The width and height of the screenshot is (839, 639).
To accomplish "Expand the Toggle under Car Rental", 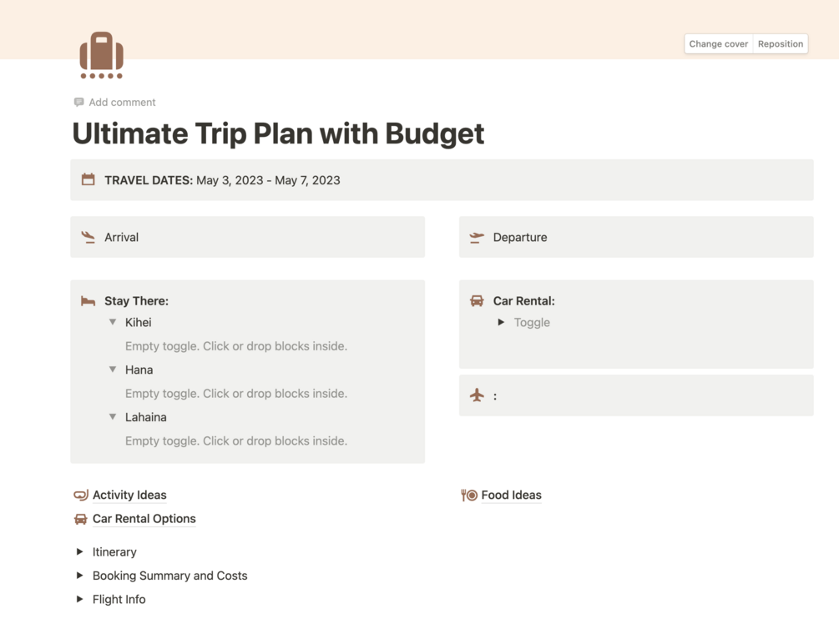I will (501, 322).
